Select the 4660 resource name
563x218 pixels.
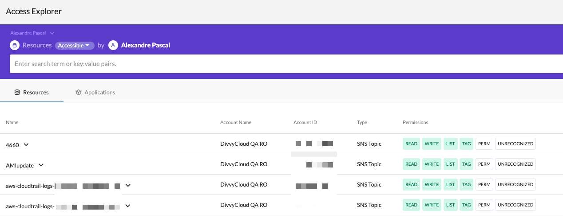(12, 145)
